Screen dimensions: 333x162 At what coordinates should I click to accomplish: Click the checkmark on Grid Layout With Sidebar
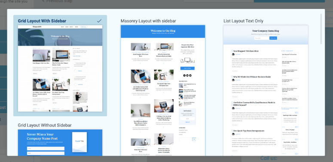click(x=99, y=21)
